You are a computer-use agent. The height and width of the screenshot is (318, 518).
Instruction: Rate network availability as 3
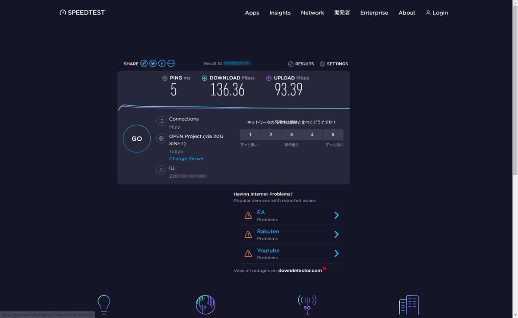pyautogui.click(x=292, y=135)
